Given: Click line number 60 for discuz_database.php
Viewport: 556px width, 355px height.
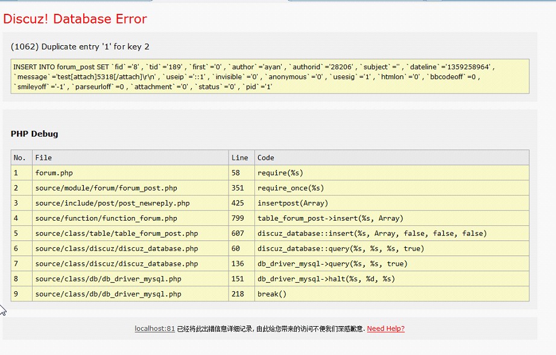Looking at the screenshot, I should coord(242,248).
